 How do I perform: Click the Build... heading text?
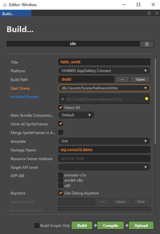pyautogui.click(x=20, y=29)
